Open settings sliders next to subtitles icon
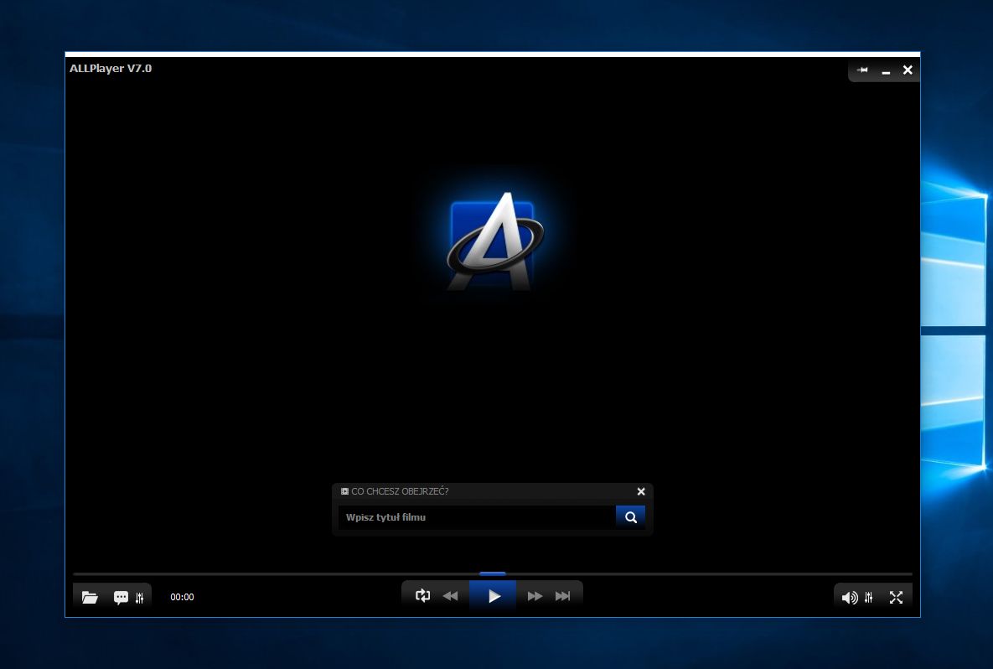The image size is (993, 669). 140,598
